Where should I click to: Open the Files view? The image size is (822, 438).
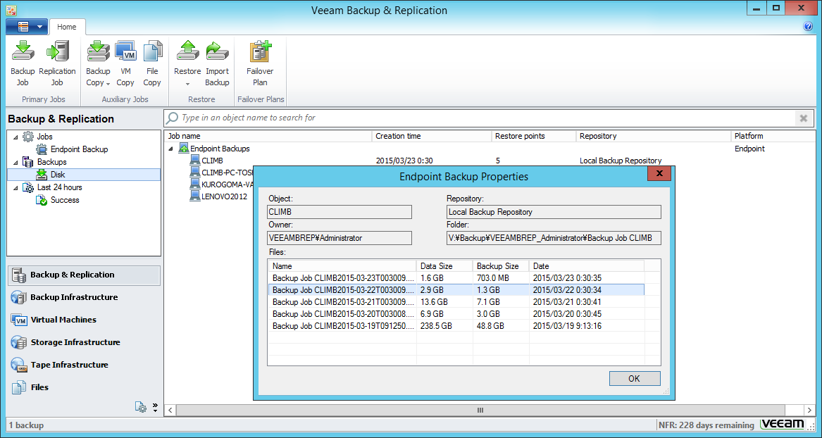(x=84, y=388)
